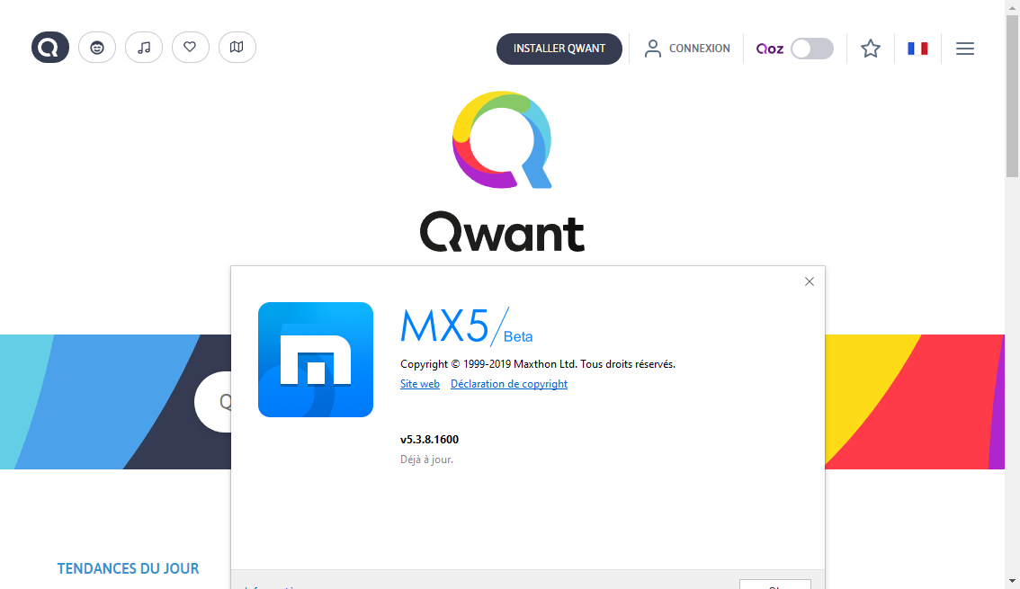Click the 'Déjà à jour.' status text
This screenshot has height=589, width=1020.
click(x=426, y=460)
